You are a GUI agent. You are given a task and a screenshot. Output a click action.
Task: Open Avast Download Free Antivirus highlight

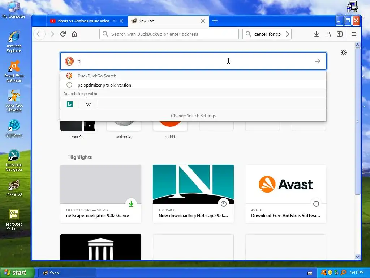pyautogui.click(x=286, y=194)
